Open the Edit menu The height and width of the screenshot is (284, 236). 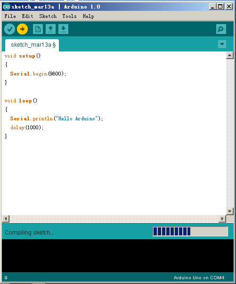27,16
